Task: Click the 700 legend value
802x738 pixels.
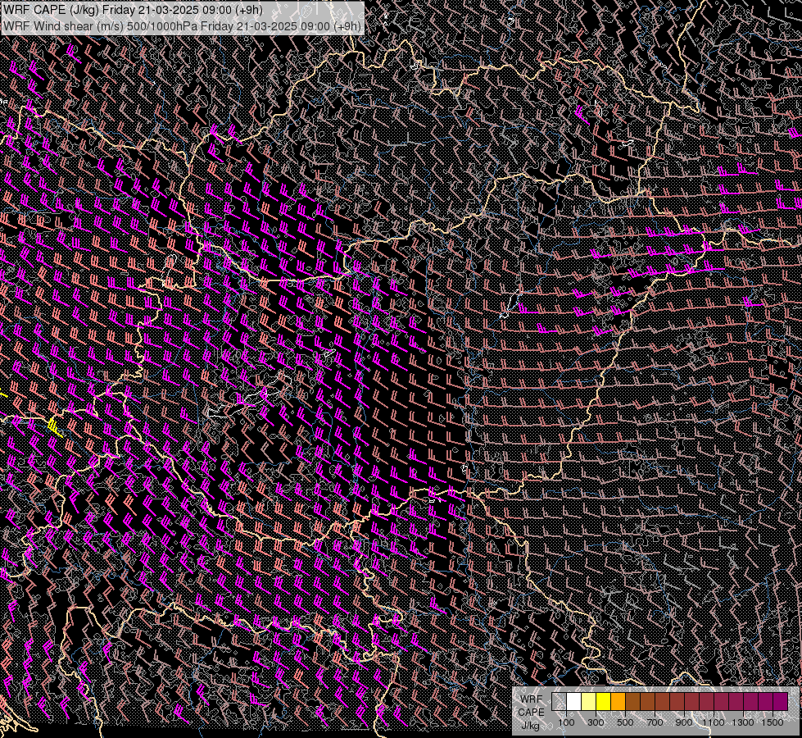Action: tap(655, 722)
